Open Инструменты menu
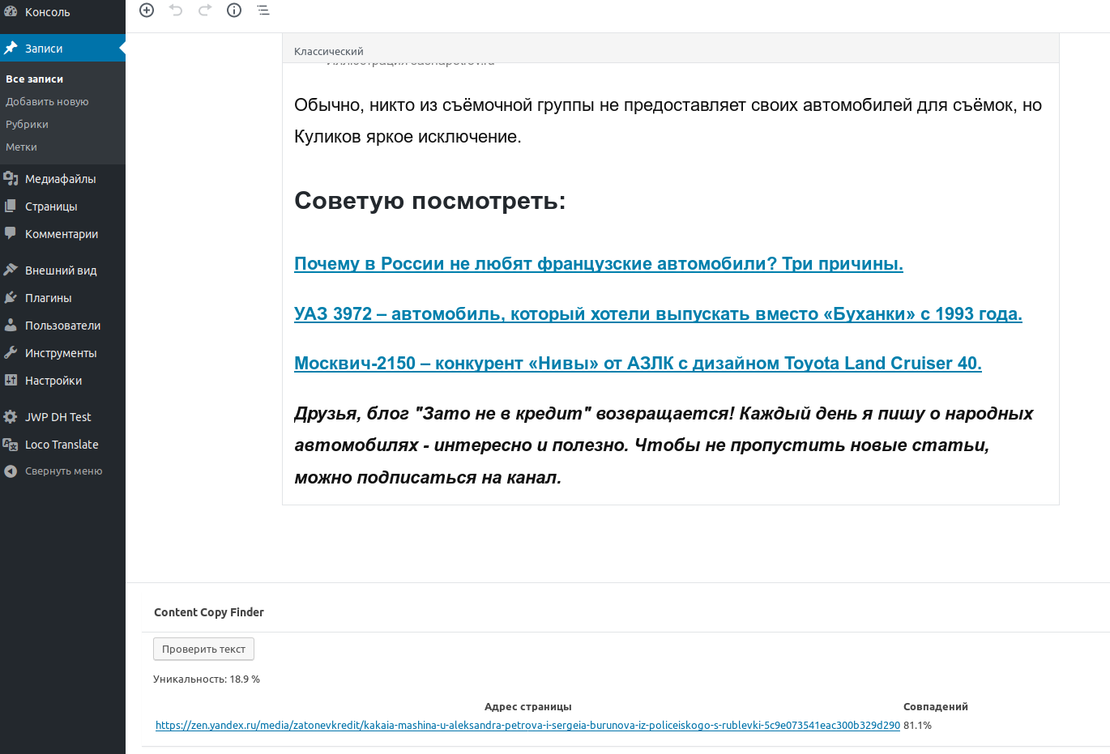The width and height of the screenshot is (1110, 754). [61, 353]
